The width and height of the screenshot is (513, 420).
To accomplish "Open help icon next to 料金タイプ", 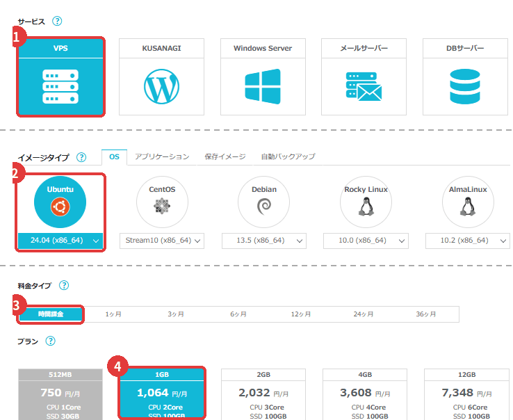I will pos(64,286).
